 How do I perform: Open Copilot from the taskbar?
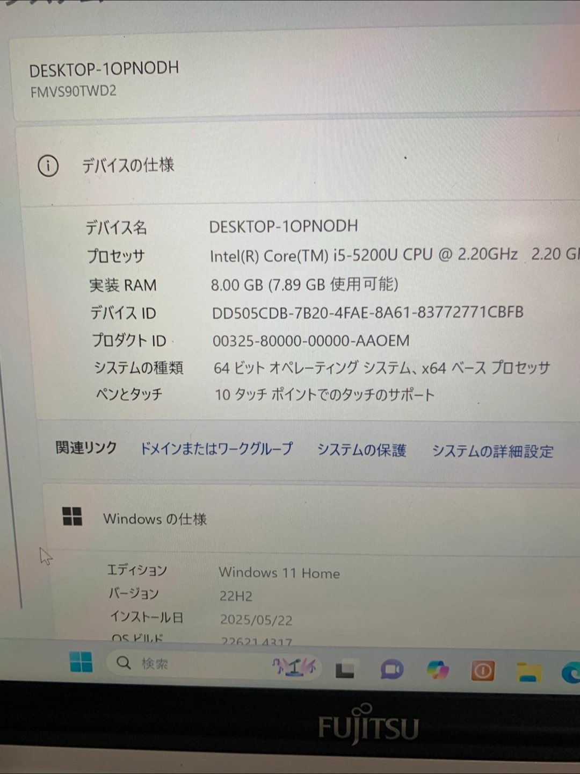pyautogui.click(x=438, y=670)
